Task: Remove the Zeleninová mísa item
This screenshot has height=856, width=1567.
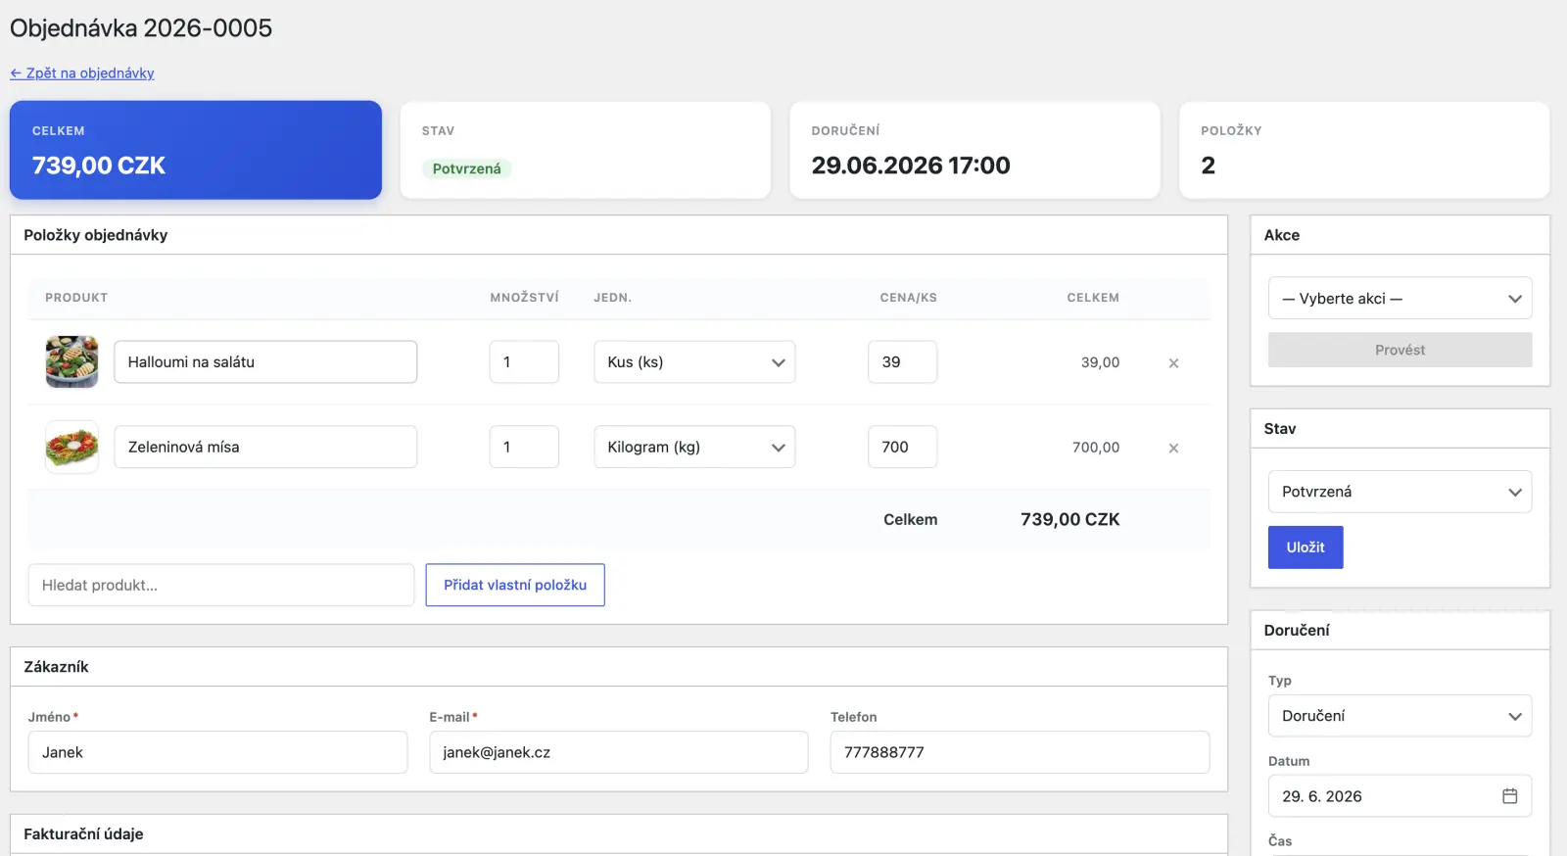Action: coord(1173,449)
